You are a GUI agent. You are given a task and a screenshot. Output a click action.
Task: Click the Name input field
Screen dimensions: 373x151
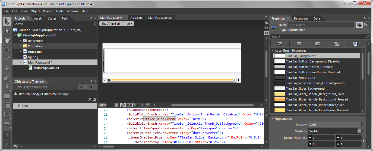point(321,25)
